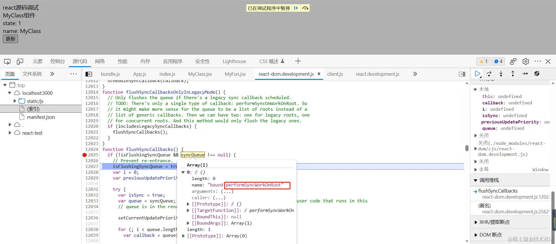Open the 性能 panel tab

point(122,61)
